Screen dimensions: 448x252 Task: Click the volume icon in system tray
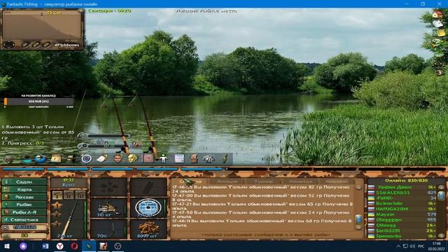click(412, 246)
